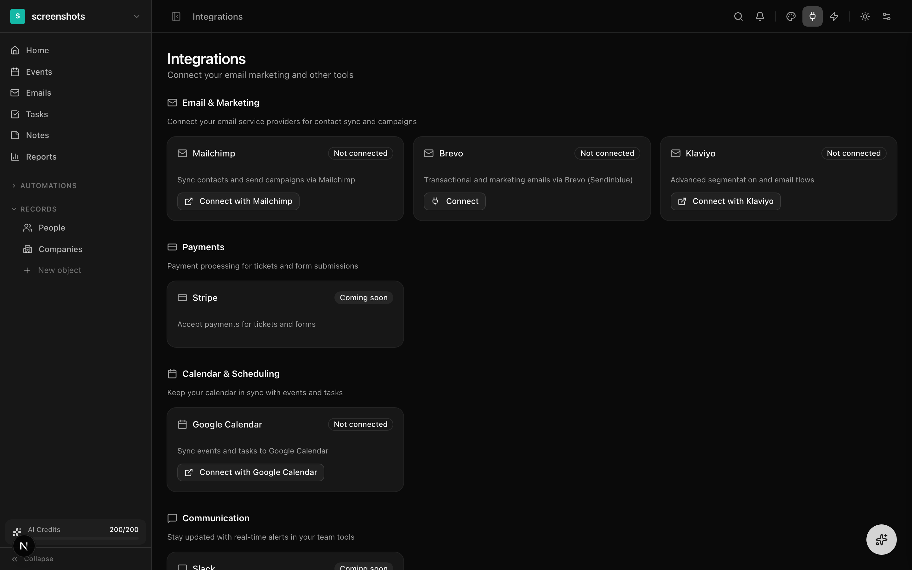Open the palette theme icon
The height and width of the screenshot is (570, 912).
point(791,16)
